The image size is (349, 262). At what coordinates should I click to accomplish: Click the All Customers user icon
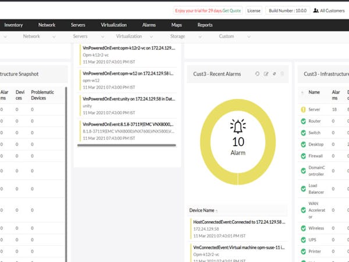point(316,10)
